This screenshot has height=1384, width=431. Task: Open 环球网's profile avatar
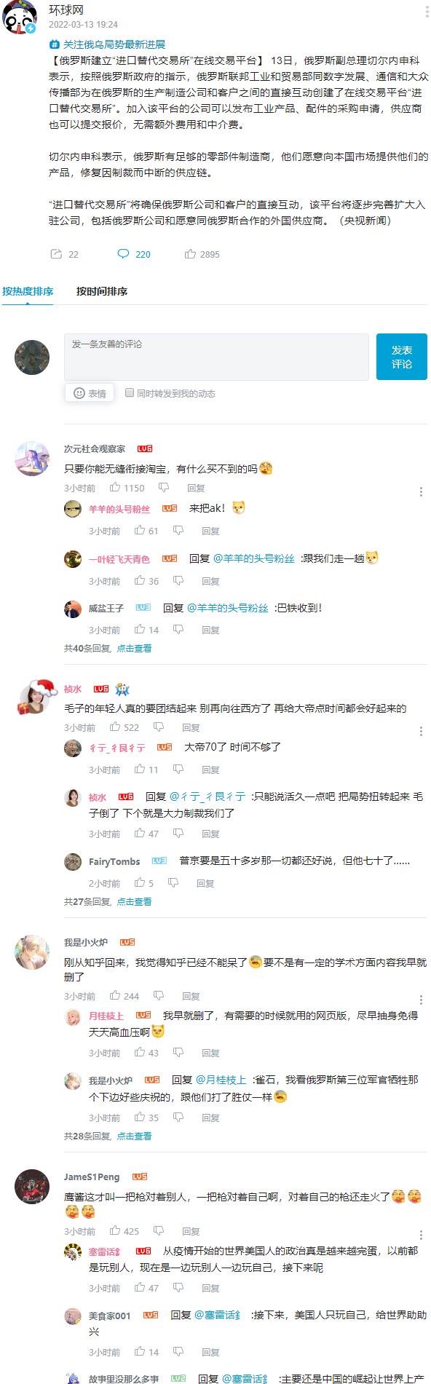pos(20,17)
